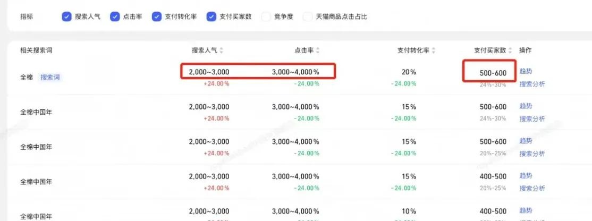Open 搜索分析 in the 400-500, 15% conversion row

(x=532, y=188)
